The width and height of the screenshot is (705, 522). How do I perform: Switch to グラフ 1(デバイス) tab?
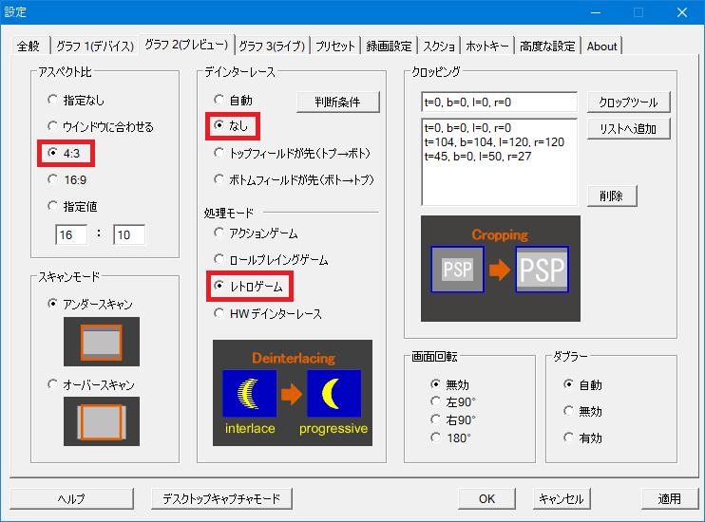coord(95,46)
